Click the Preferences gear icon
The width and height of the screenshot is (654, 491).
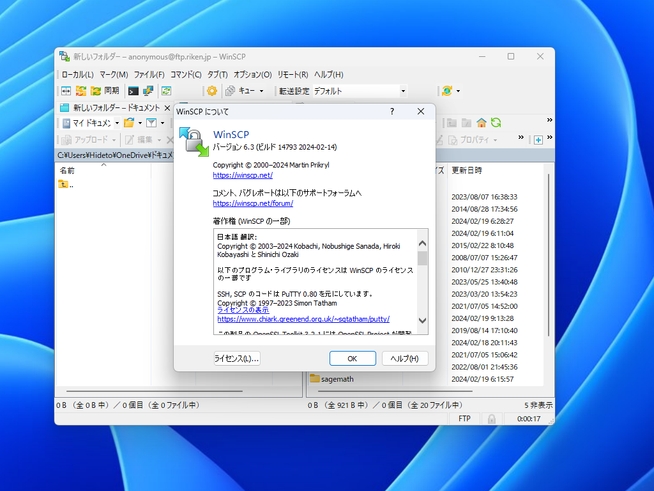pos(211,91)
